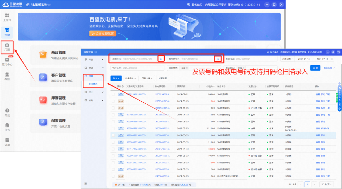
Task: Select the checkbox on the 杭州市西湖区 invoice row
Action: coord(113,176)
